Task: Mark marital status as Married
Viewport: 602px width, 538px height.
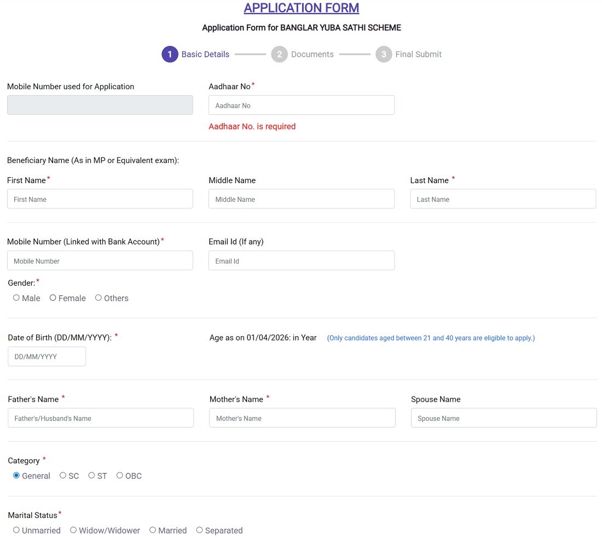Action: [152, 530]
